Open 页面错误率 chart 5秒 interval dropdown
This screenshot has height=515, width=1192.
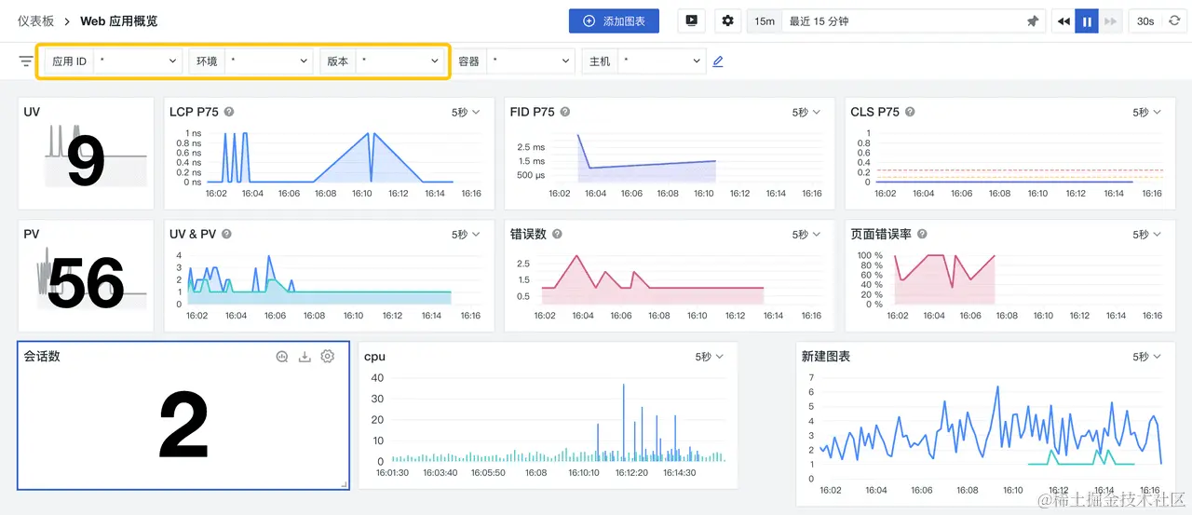[x=1146, y=236]
